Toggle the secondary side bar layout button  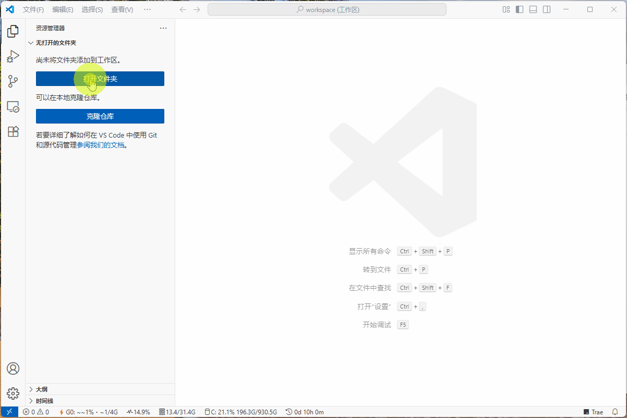pos(547,9)
